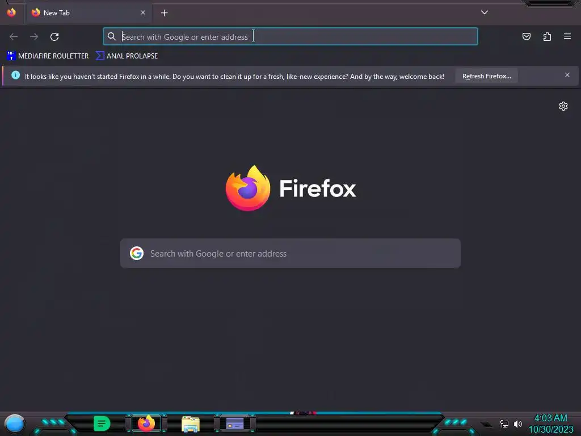The image size is (581, 436).
Task: Focus the center Google search box
Action: (290, 253)
